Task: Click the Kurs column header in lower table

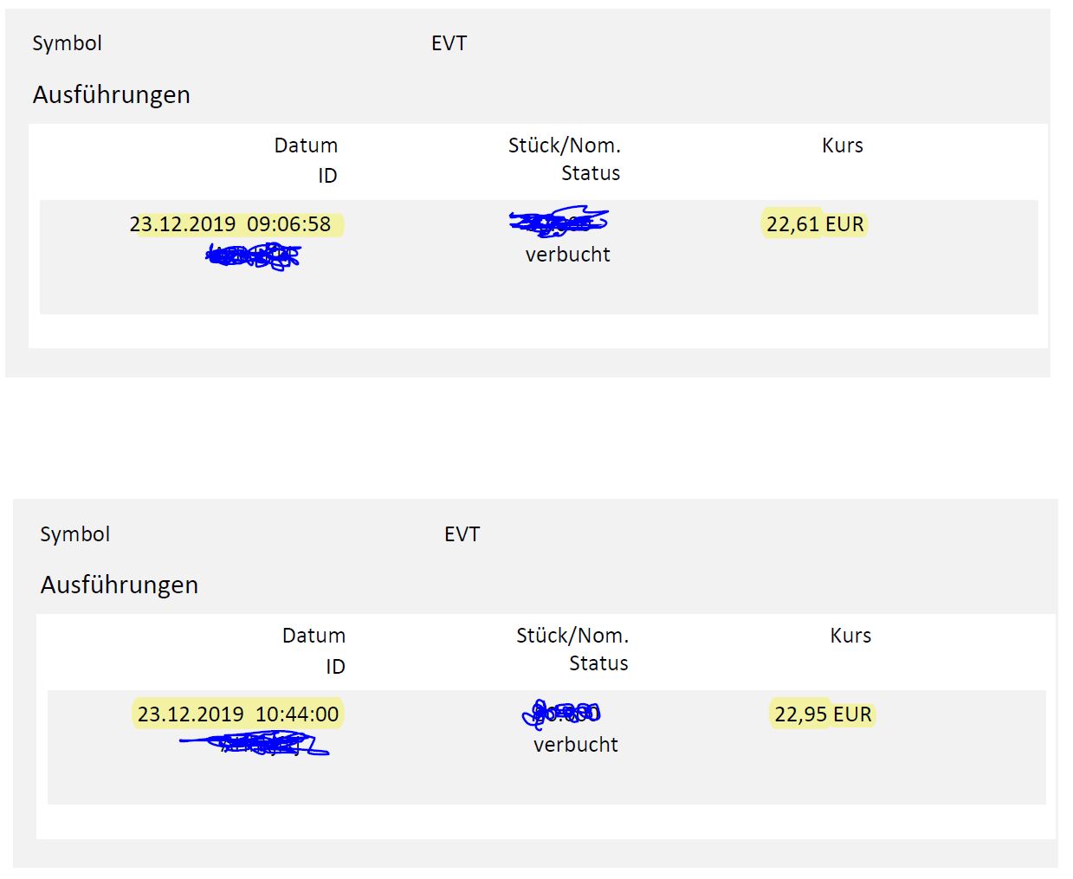Action: tap(850, 636)
